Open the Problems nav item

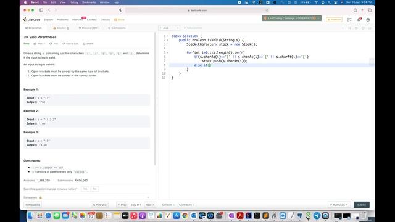click(62, 20)
